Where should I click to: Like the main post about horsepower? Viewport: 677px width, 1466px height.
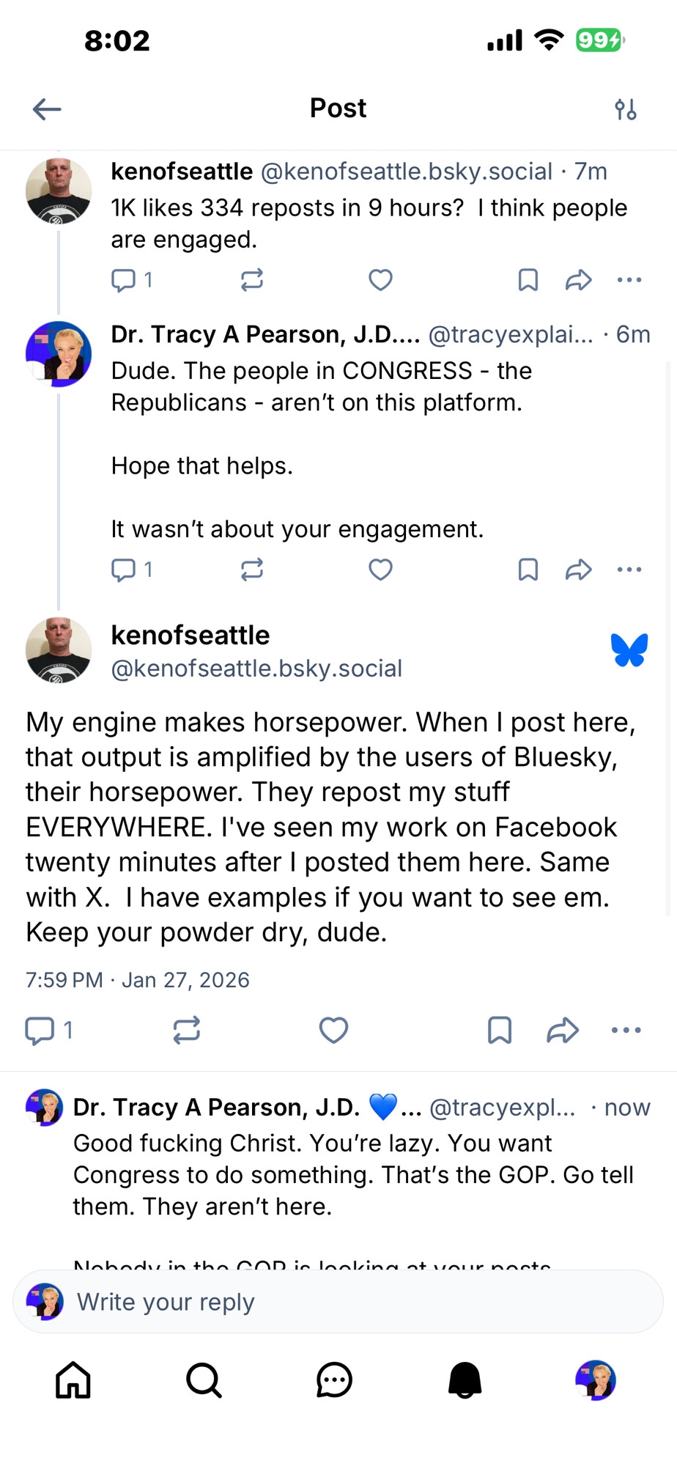pyautogui.click(x=333, y=1030)
